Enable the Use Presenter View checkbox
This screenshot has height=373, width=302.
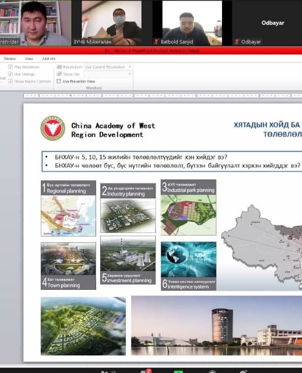(59, 81)
